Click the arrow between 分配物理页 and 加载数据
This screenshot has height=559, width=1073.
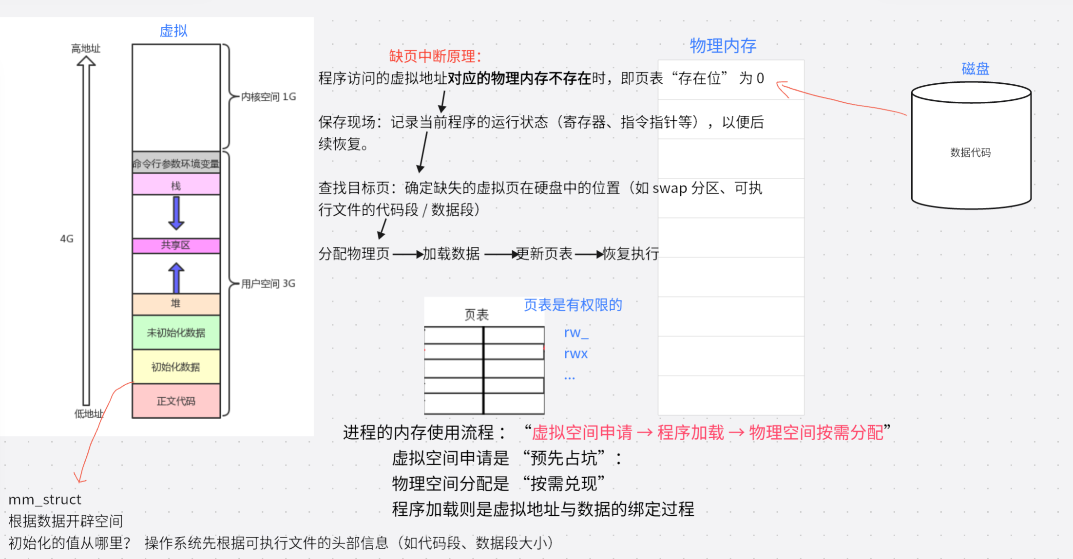(407, 254)
